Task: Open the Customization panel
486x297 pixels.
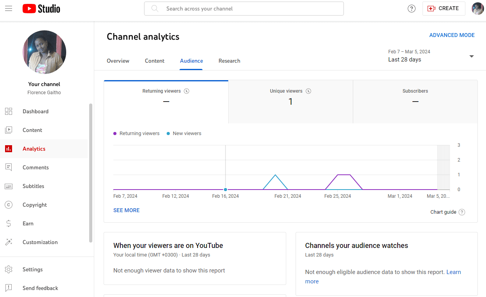Action: [x=9, y=242]
